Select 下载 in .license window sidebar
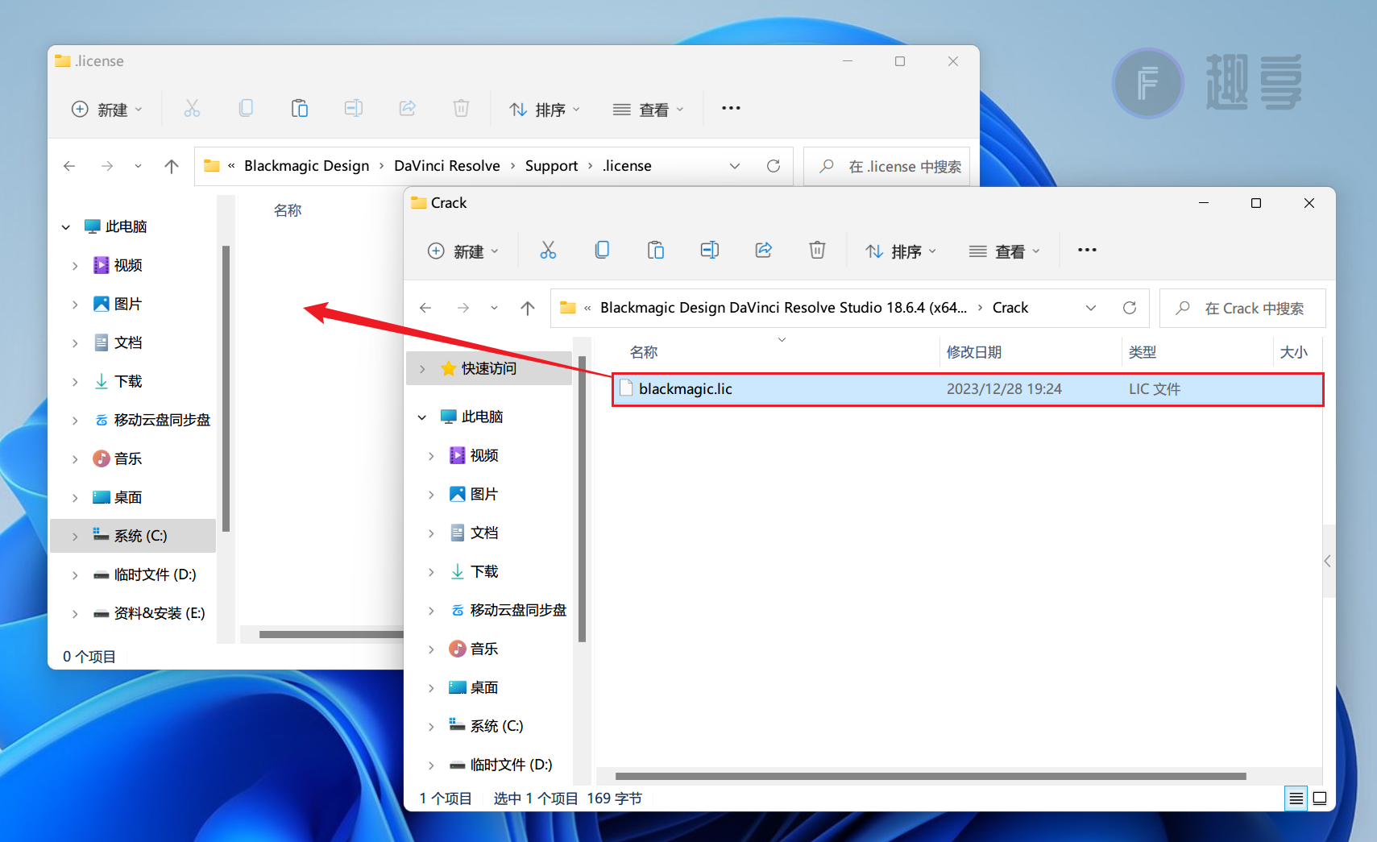This screenshot has height=842, width=1377. [x=127, y=382]
